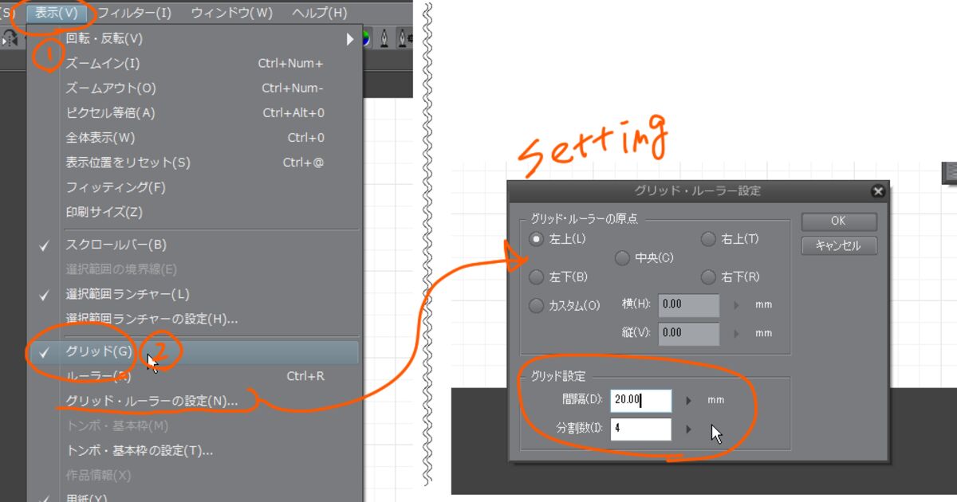Open the ウィンドウ(W) menu
The width and height of the screenshot is (957, 502).
231,13
